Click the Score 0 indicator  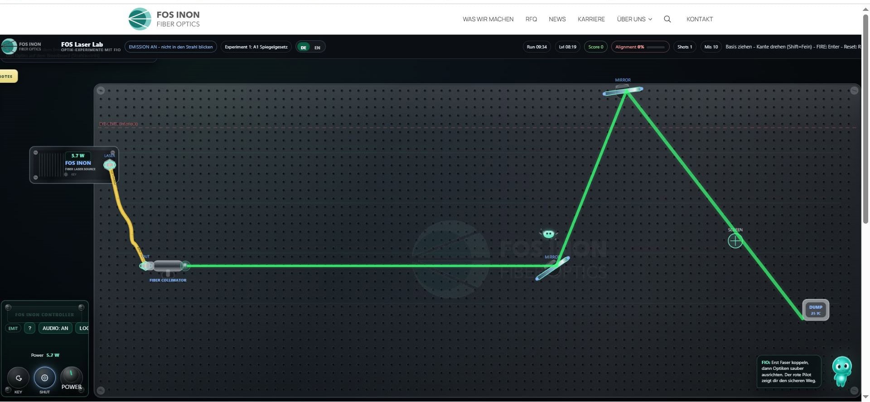[595, 47]
